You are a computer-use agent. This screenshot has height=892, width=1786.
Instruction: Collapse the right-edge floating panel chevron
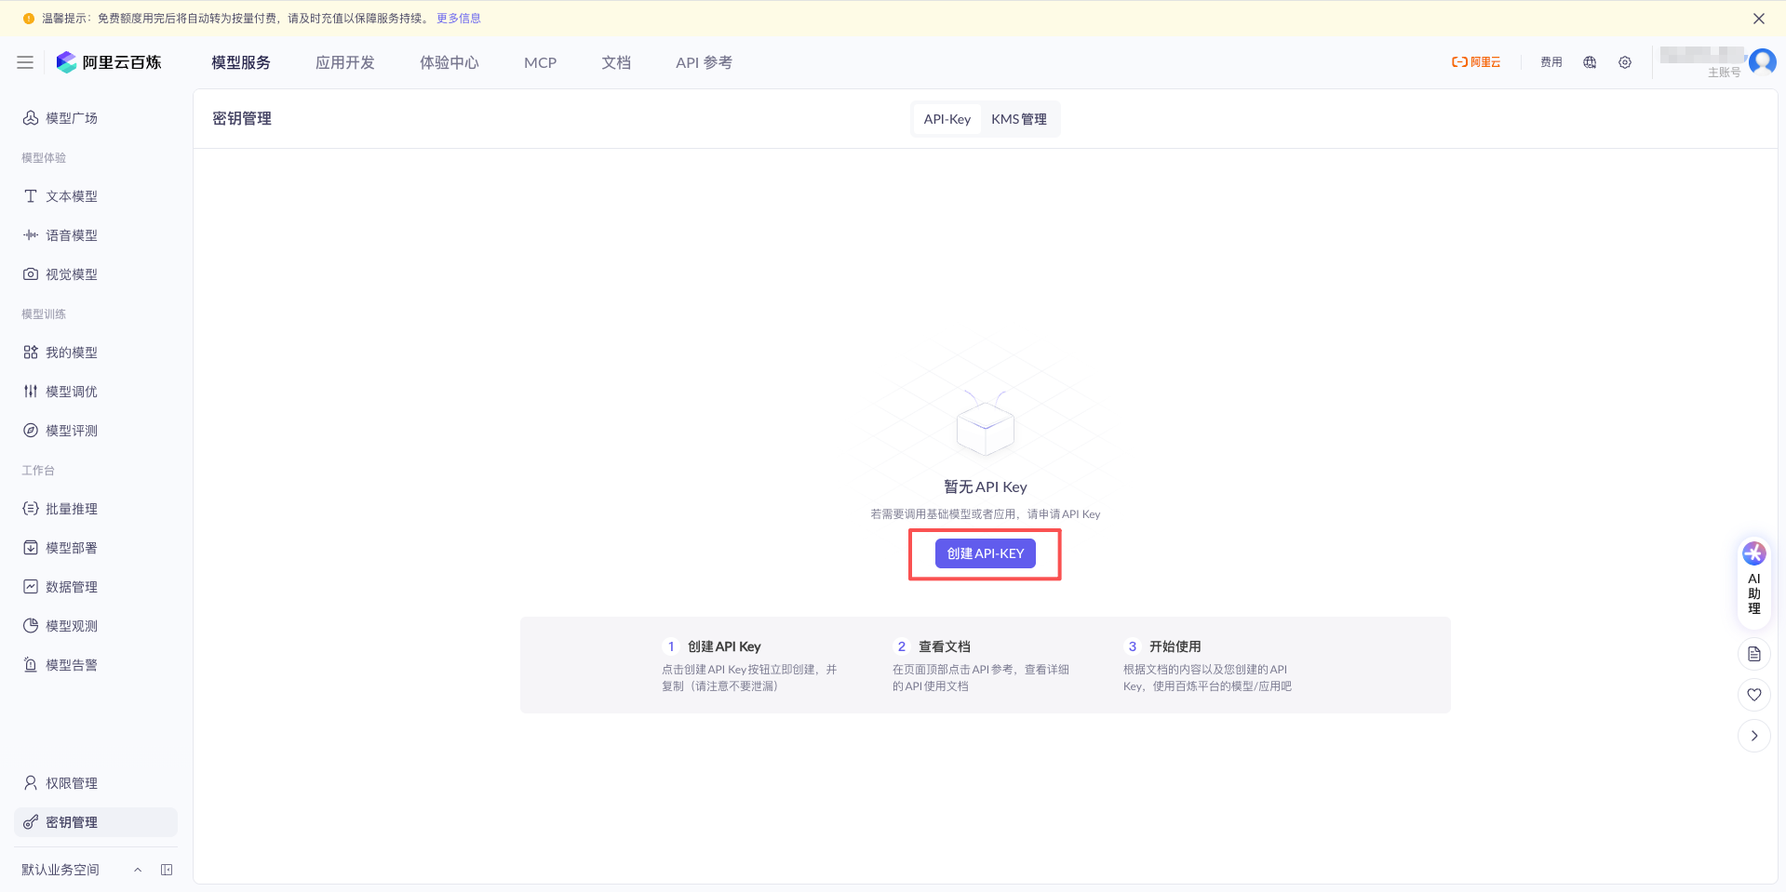point(1753,735)
